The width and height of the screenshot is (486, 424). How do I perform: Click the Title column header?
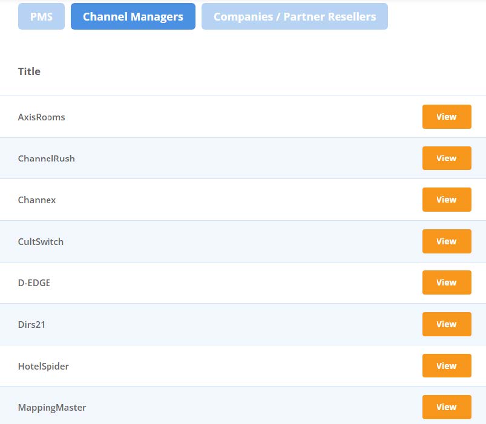pyautogui.click(x=29, y=71)
